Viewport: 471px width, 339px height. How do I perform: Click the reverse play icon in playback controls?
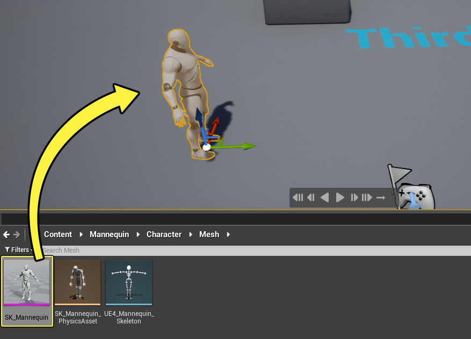click(x=324, y=197)
